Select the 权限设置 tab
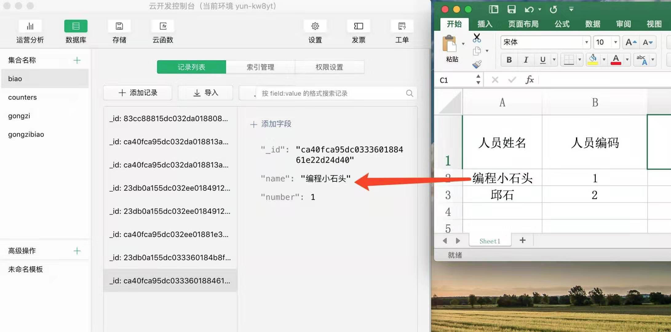 [329, 67]
